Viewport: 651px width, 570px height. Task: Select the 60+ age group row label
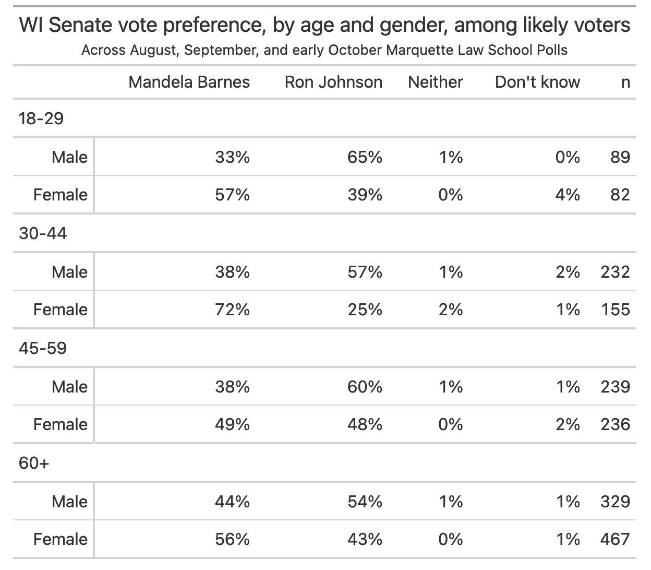(34, 463)
